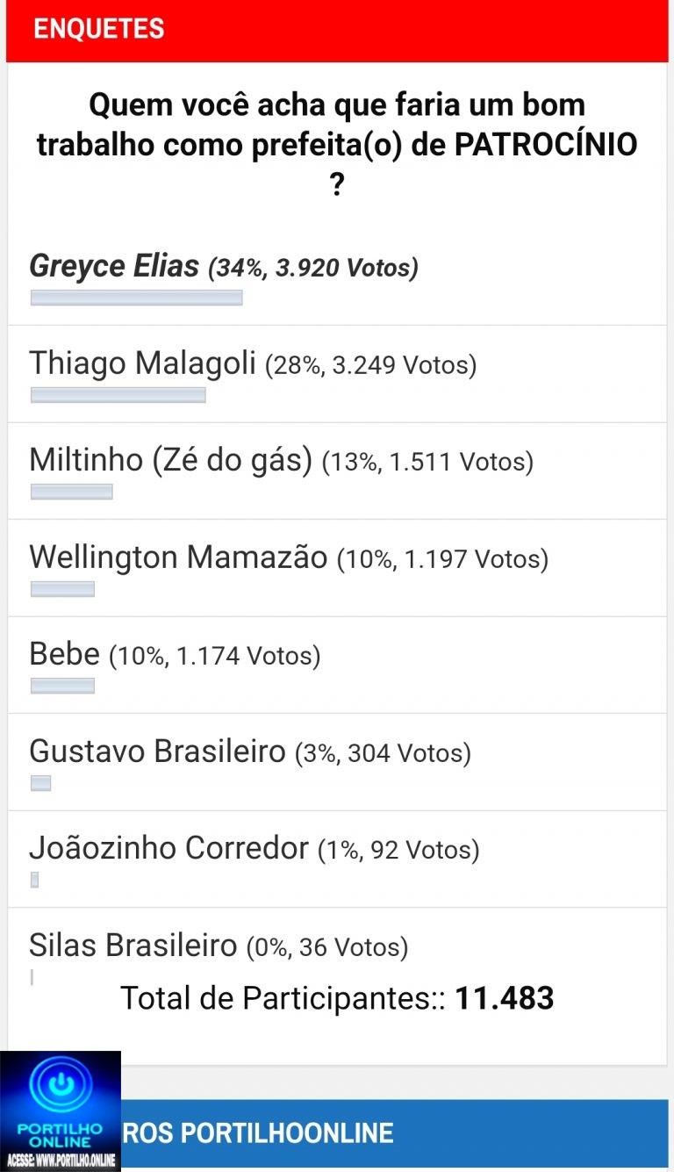
Task: Click Wellington Mamazão poll result
Action: pyautogui.click(x=288, y=557)
